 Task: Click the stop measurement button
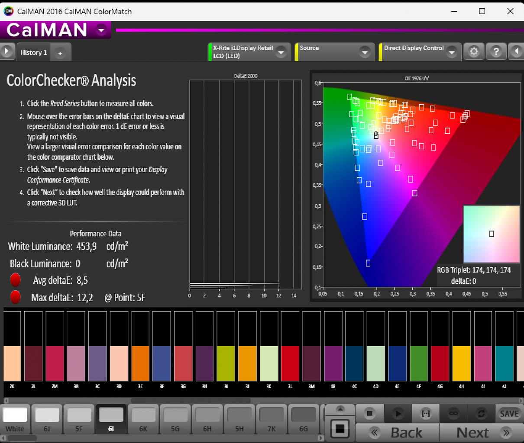pos(369,414)
